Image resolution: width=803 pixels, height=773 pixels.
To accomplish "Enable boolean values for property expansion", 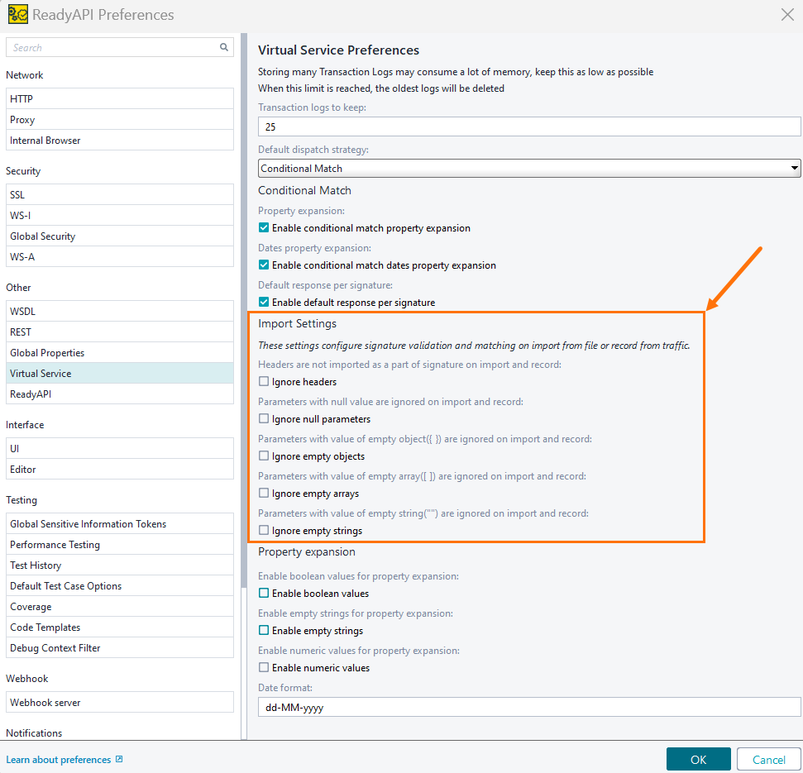I will (x=265, y=593).
